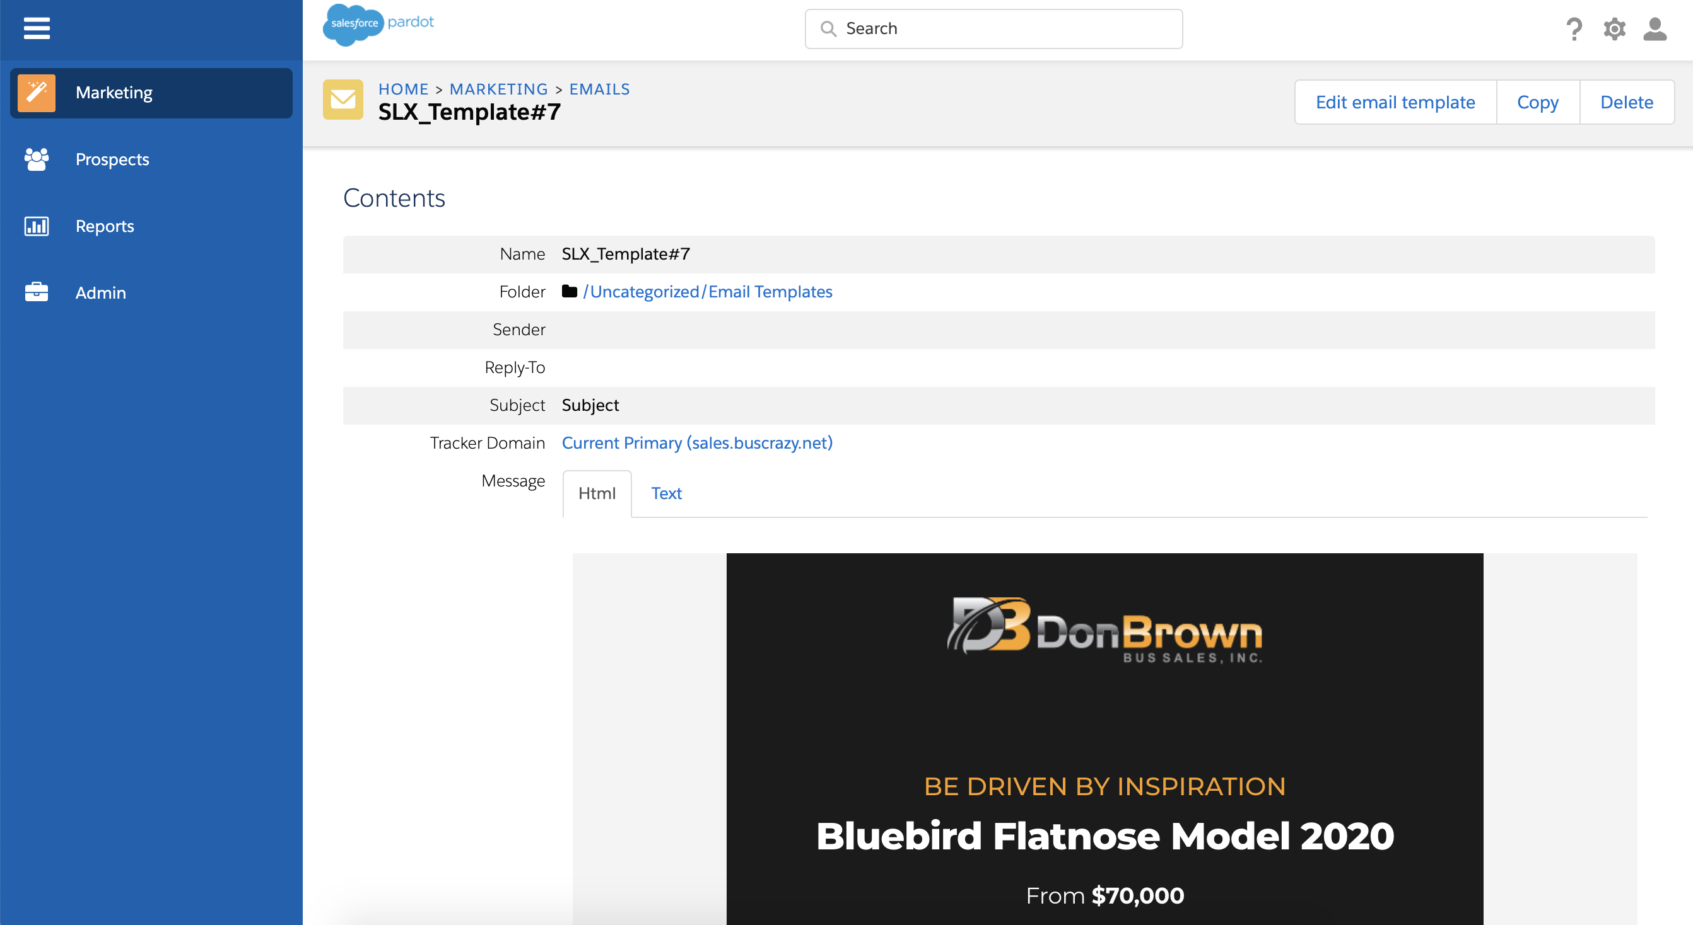The height and width of the screenshot is (925, 1693).
Task: Go to HOME breadcrumb link
Action: tap(403, 89)
